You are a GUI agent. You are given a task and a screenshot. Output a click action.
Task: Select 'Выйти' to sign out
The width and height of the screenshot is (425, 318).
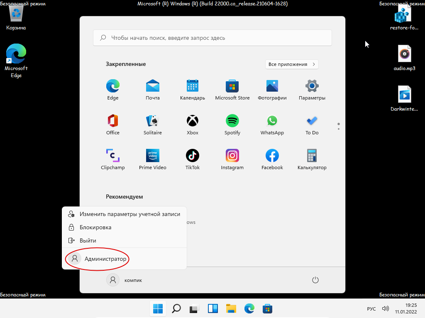coord(88,240)
